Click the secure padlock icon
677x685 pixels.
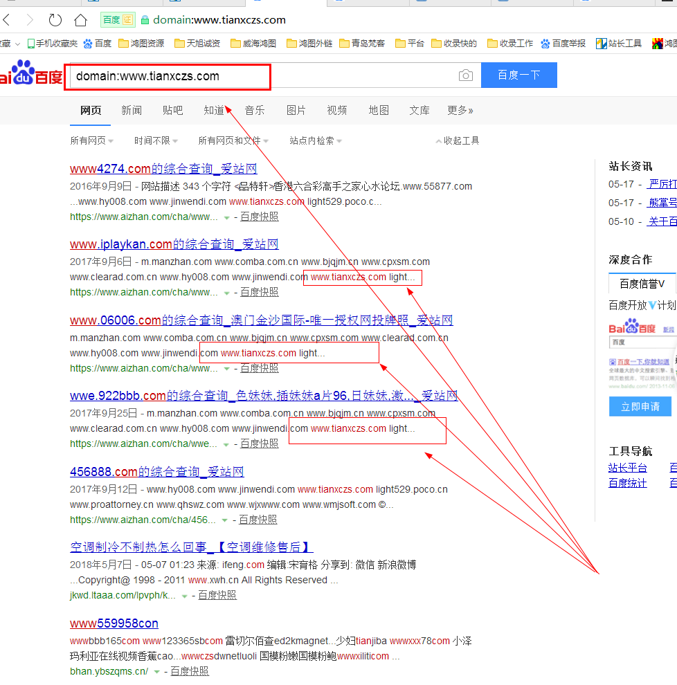tap(145, 20)
